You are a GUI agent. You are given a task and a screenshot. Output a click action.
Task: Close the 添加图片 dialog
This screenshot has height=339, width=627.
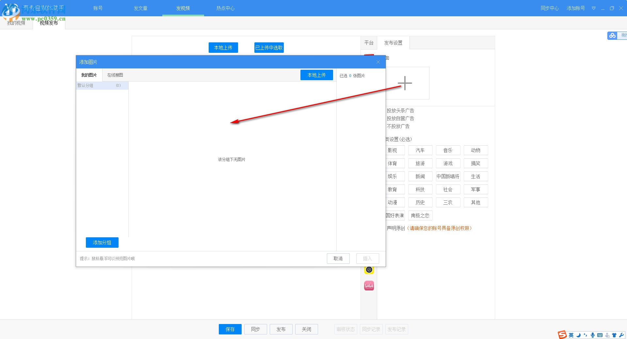click(x=378, y=62)
